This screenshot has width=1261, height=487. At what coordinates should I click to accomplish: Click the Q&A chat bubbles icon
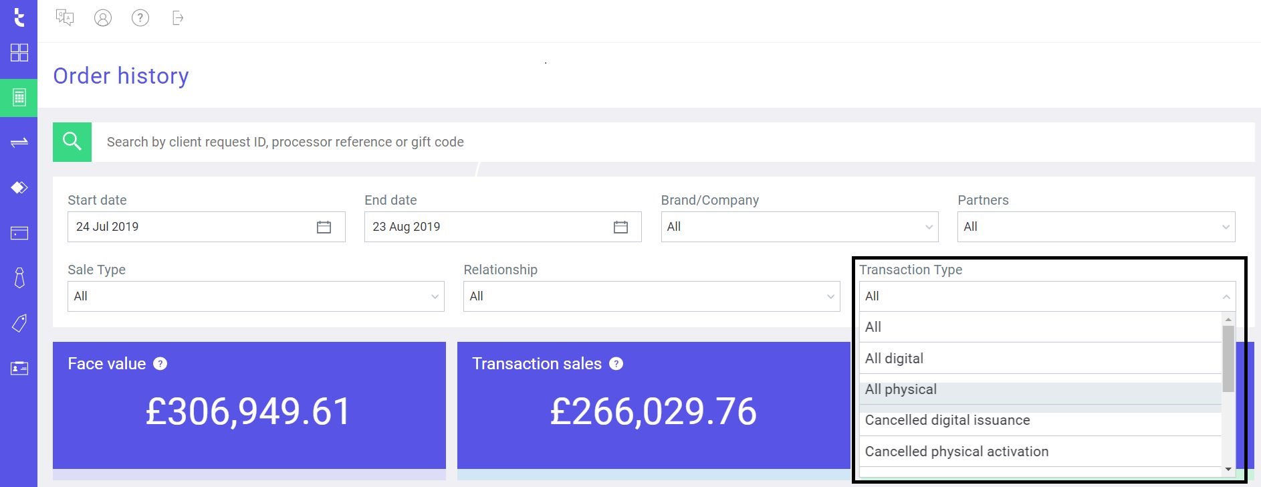pyautogui.click(x=65, y=18)
